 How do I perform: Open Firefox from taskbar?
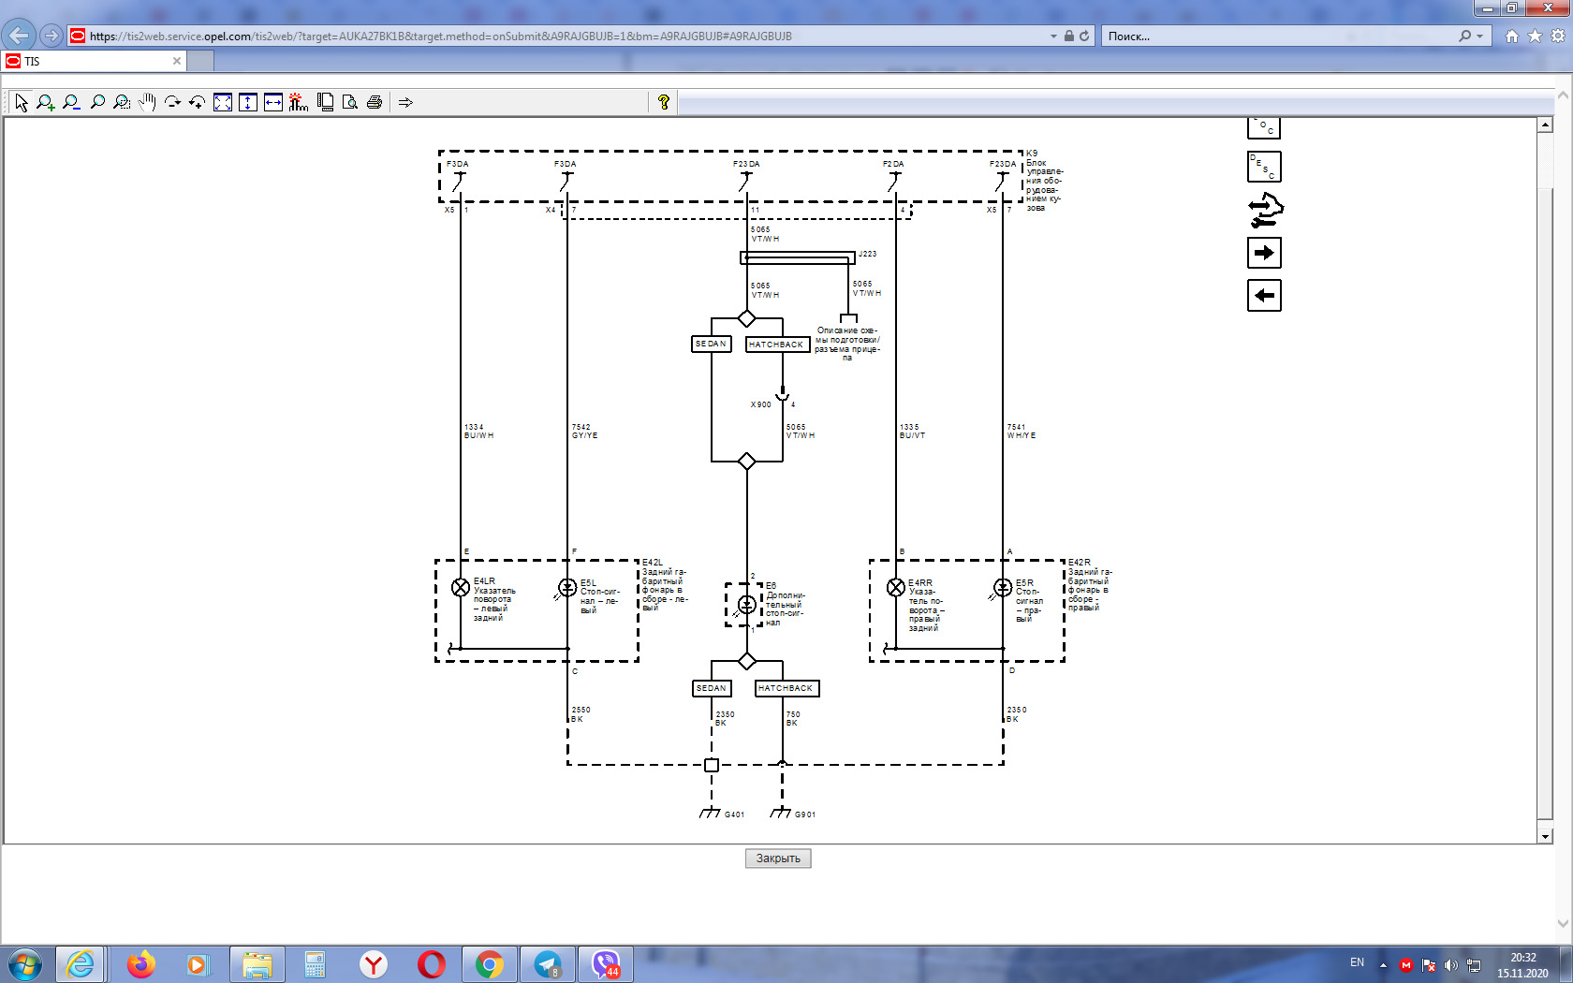[x=141, y=963]
